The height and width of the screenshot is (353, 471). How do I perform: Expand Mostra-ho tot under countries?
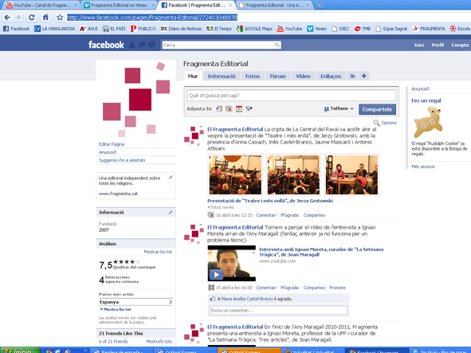tap(116, 309)
